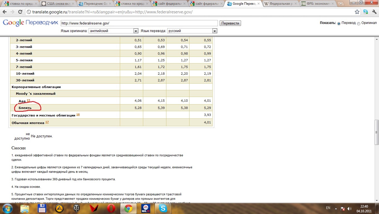The width and height of the screenshot is (379, 214).
Task: Click the Skype extension icon in the toolbar
Action: point(365,12)
